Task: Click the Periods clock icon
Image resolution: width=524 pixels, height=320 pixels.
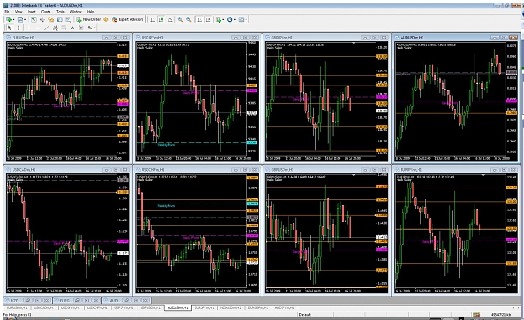Action: [x=230, y=20]
